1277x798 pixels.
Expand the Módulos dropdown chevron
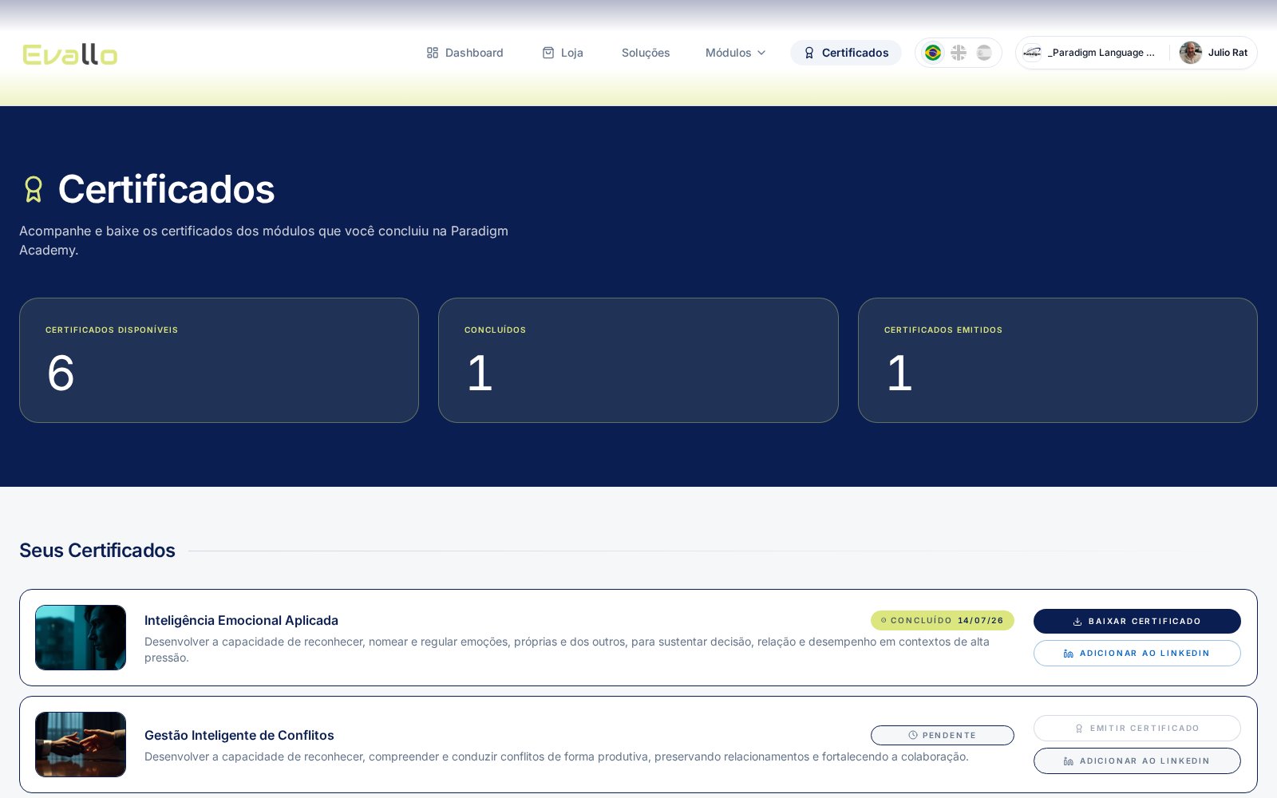click(x=761, y=53)
